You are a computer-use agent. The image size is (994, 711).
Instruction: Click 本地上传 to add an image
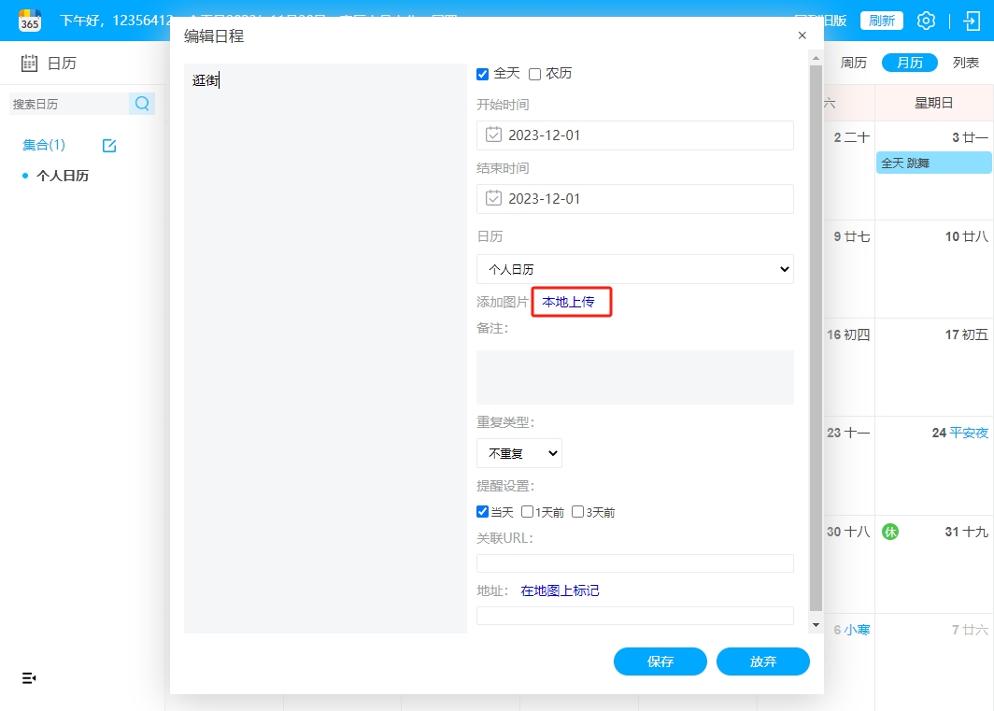[x=569, y=302]
